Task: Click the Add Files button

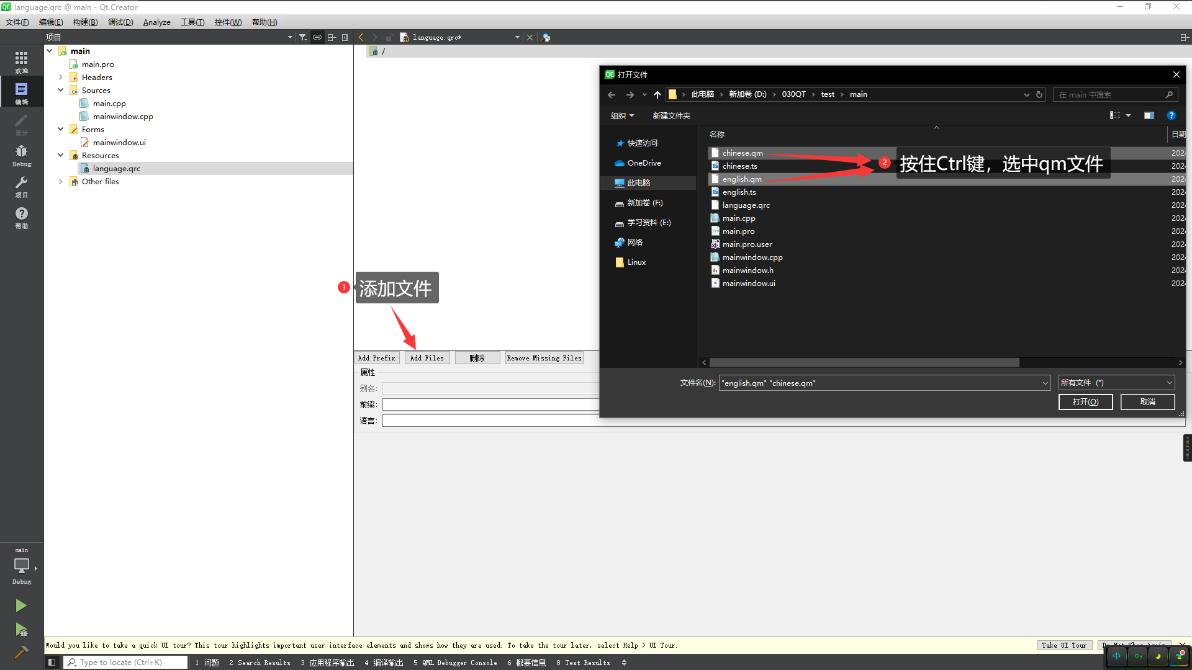Action: point(426,357)
